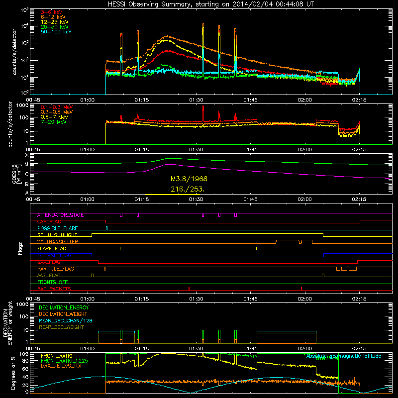Pick the 0.8-7 MeV legend label

tap(54, 117)
